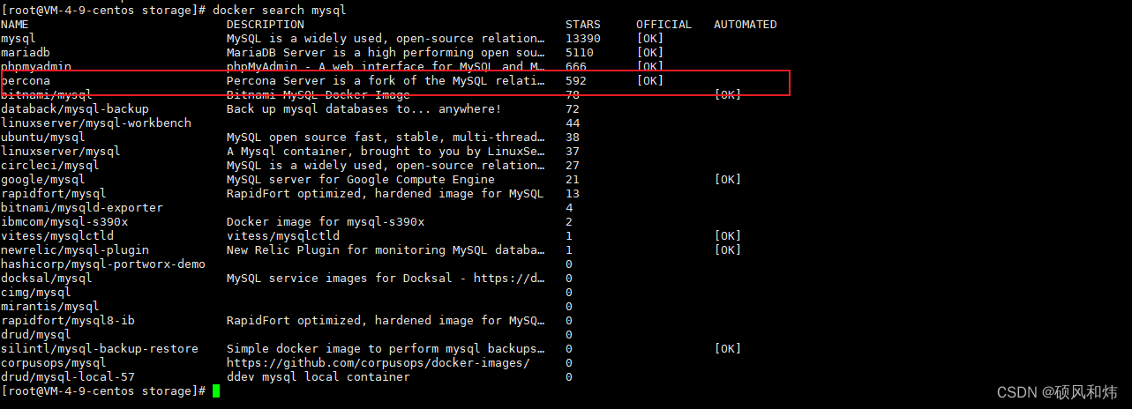
Task: Click the green cursor at the bottom prompt
Action: coord(216,391)
